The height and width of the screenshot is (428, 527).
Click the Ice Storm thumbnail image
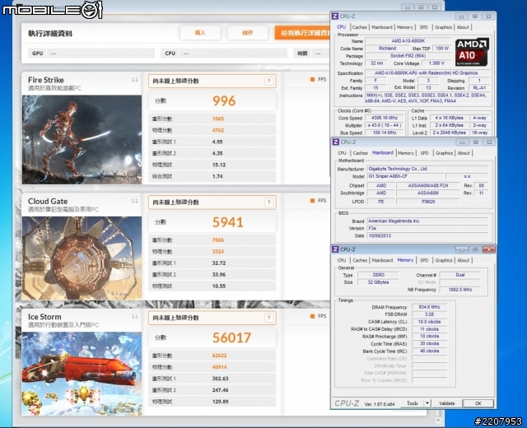(x=82, y=374)
